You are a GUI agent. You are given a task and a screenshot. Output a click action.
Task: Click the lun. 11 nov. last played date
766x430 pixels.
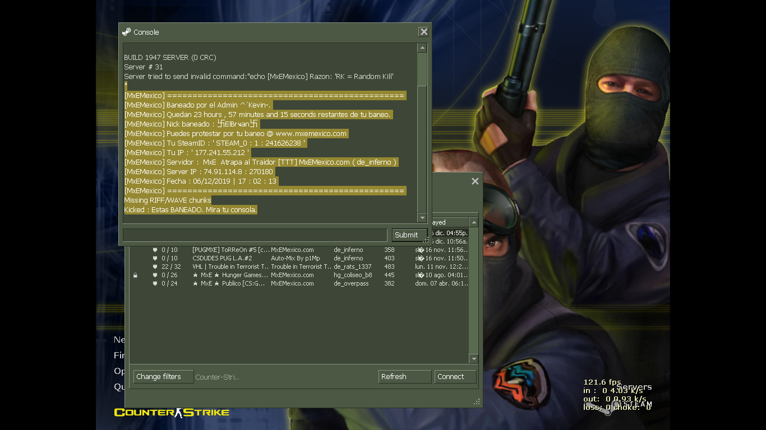coord(441,267)
